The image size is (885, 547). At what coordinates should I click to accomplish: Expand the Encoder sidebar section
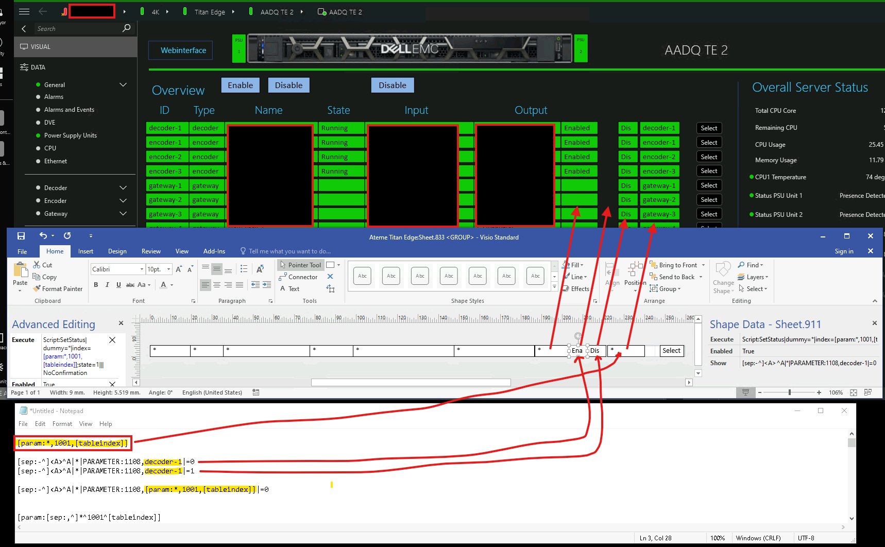point(123,201)
